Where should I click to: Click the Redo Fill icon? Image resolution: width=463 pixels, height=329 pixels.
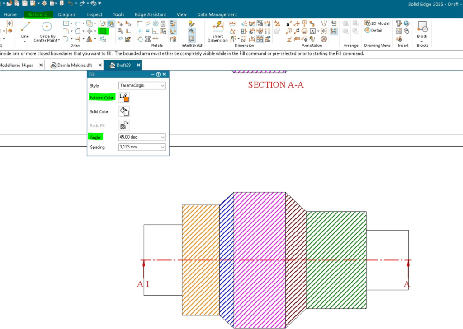pyautogui.click(x=124, y=125)
